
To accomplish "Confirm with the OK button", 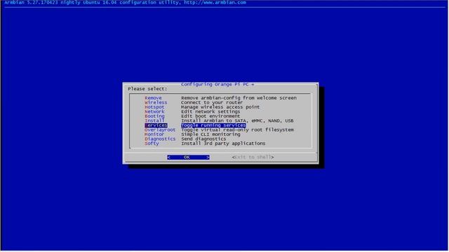I will point(188,157).
